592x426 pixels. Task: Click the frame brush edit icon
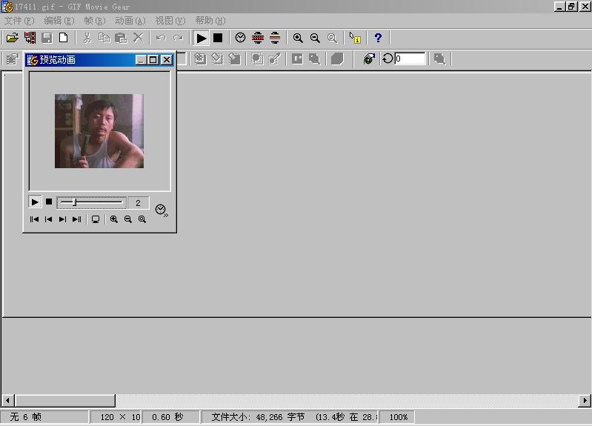click(274, 59)
